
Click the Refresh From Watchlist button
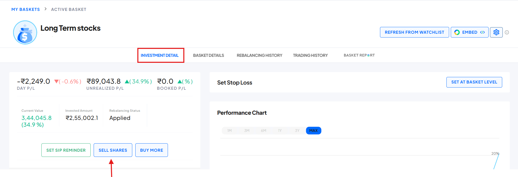(414, 32)
